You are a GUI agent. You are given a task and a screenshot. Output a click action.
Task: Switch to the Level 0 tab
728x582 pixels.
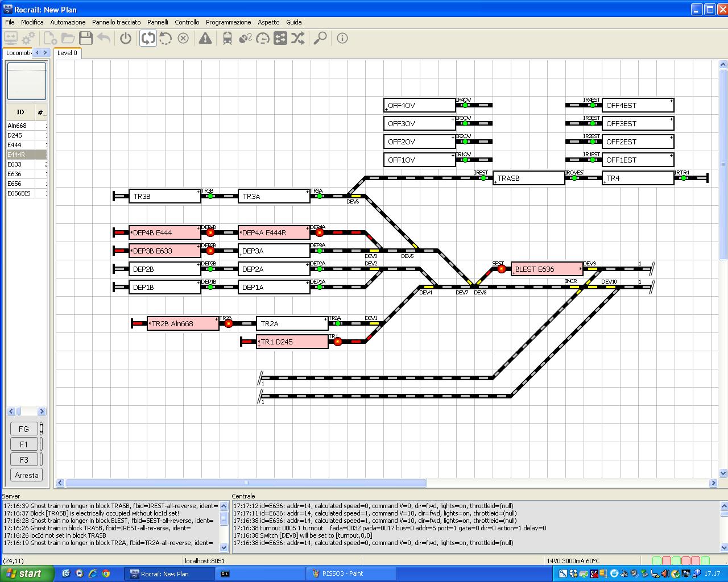67,53
